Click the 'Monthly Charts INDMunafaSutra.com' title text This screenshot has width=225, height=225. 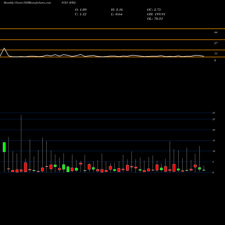click(x=27, y=3)
